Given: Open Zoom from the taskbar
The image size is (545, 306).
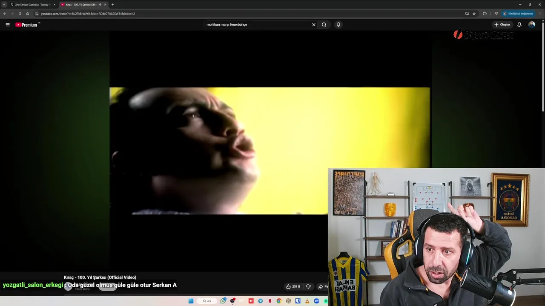Looking at the screenshot, I should point(317,301).
